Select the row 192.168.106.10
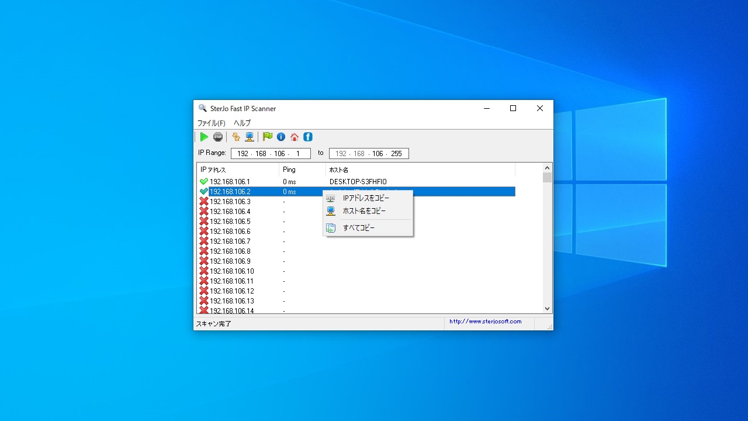 click(x=356, y=271)
